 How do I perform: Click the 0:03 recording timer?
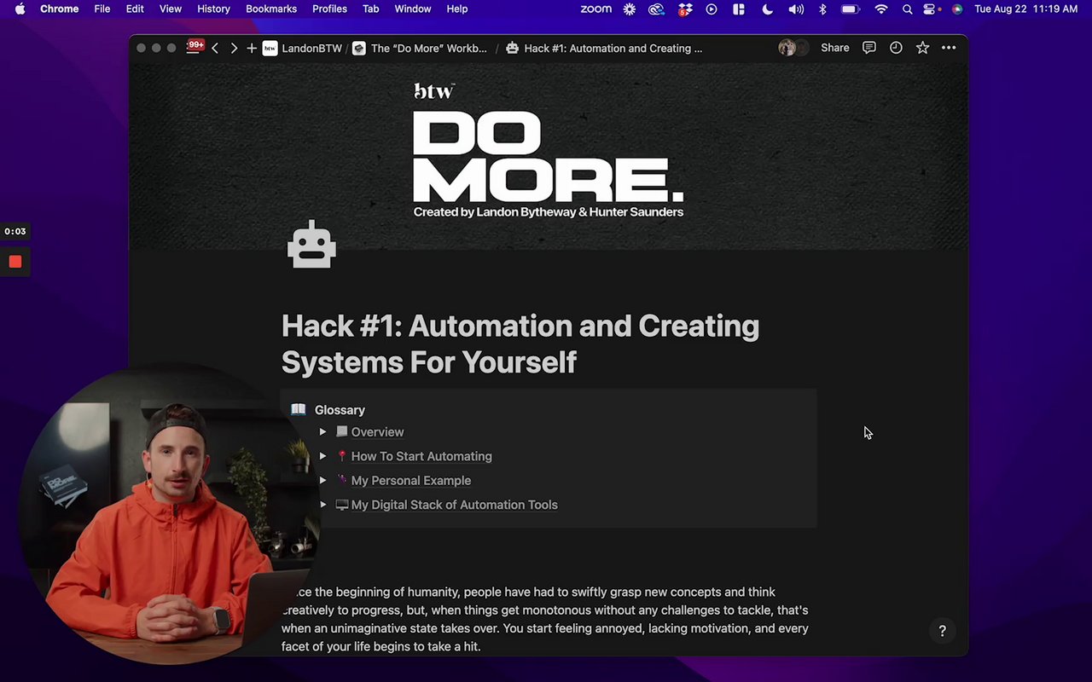click(15, 231)
